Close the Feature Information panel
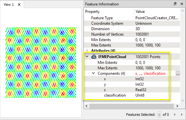Viewport: 186px width, 120px height. (182, 4)
